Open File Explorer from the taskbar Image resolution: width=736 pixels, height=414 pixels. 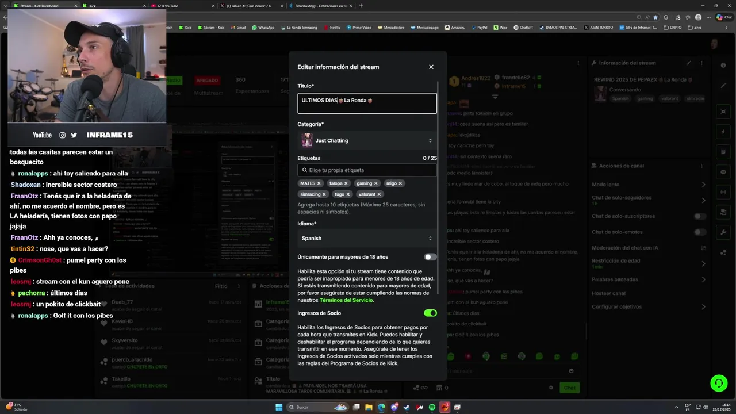[x=369, y=407]
